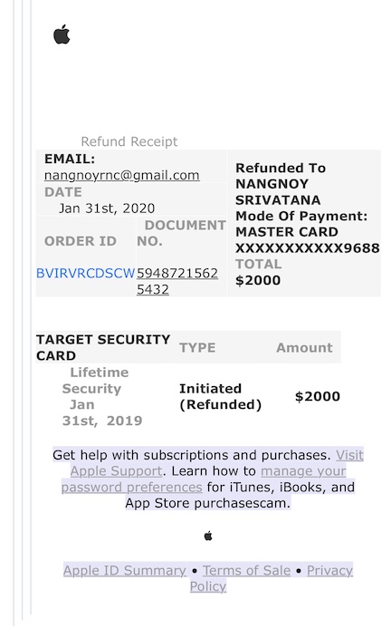Click the Lifetime Security item description
Viewport: 391px width, 629px height.
click(95, 381)
